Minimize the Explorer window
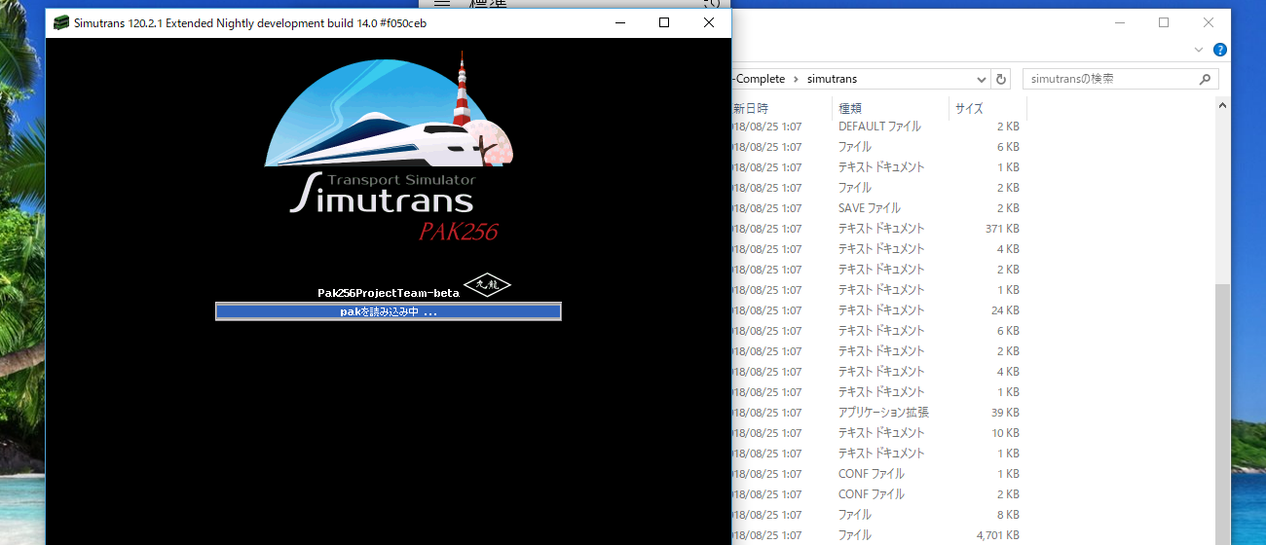 click(x=1119, y=22)
